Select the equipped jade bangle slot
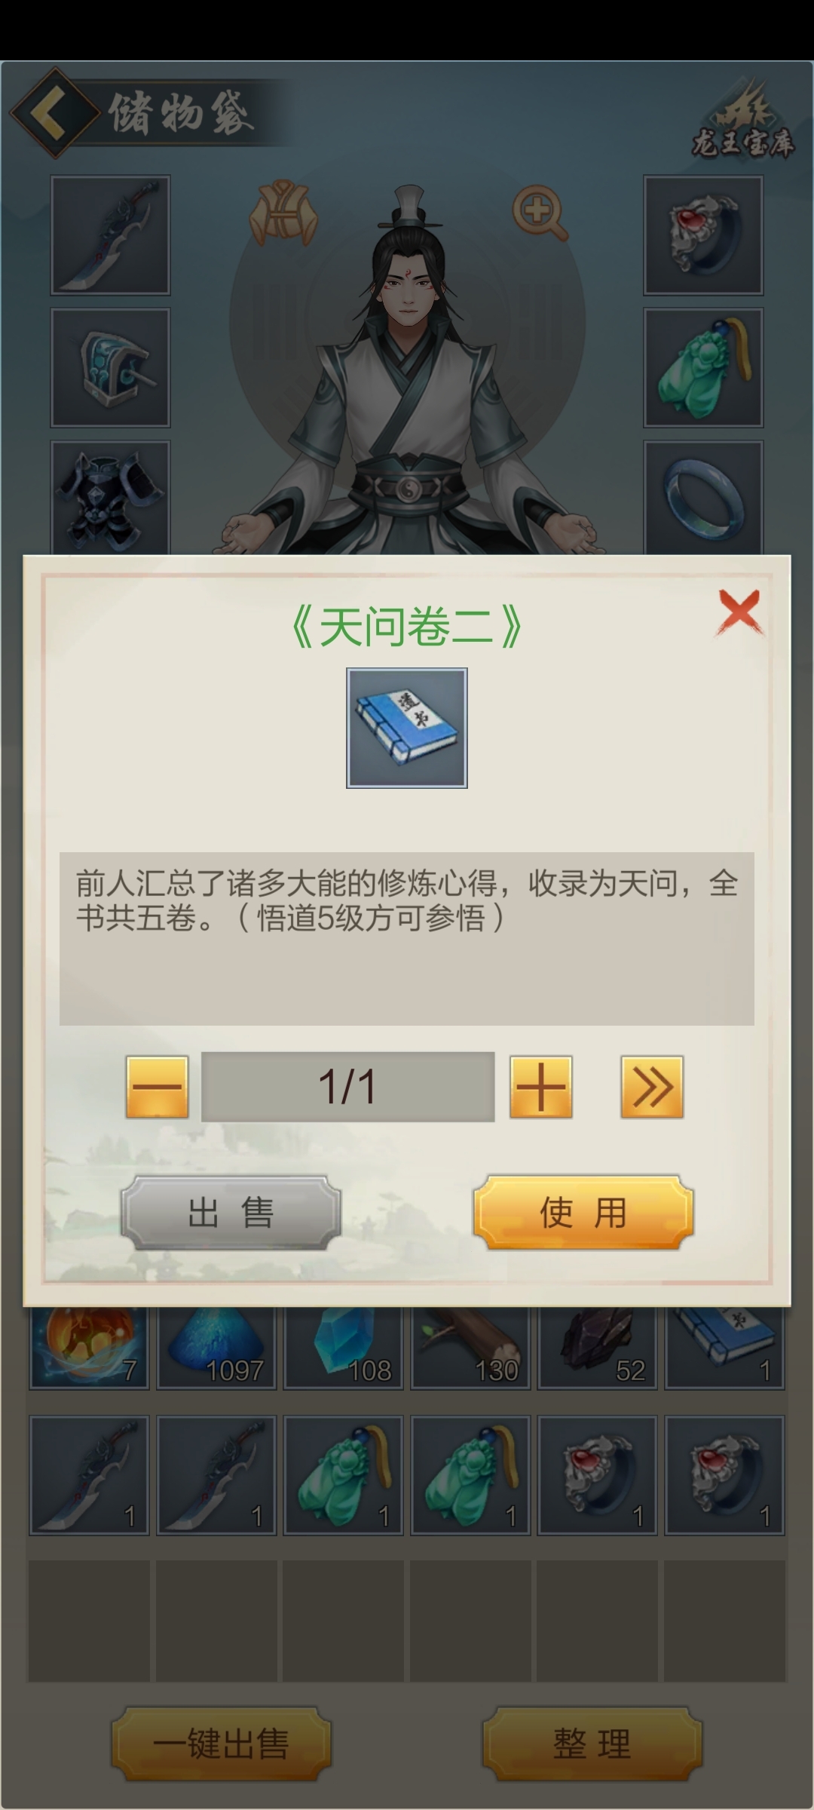 [x=703, y=499]
